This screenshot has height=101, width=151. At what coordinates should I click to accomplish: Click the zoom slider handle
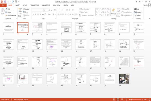pyautogui.click(x=132, y=99)
